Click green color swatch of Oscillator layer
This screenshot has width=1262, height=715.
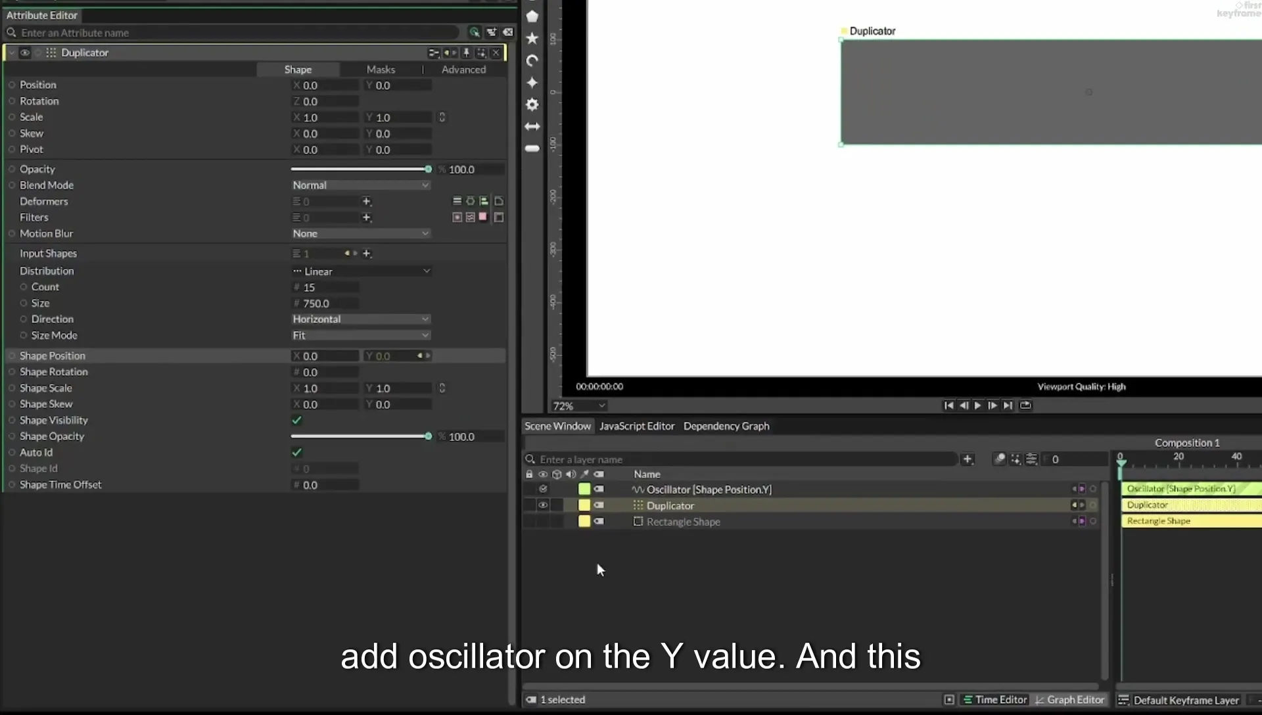584,489
